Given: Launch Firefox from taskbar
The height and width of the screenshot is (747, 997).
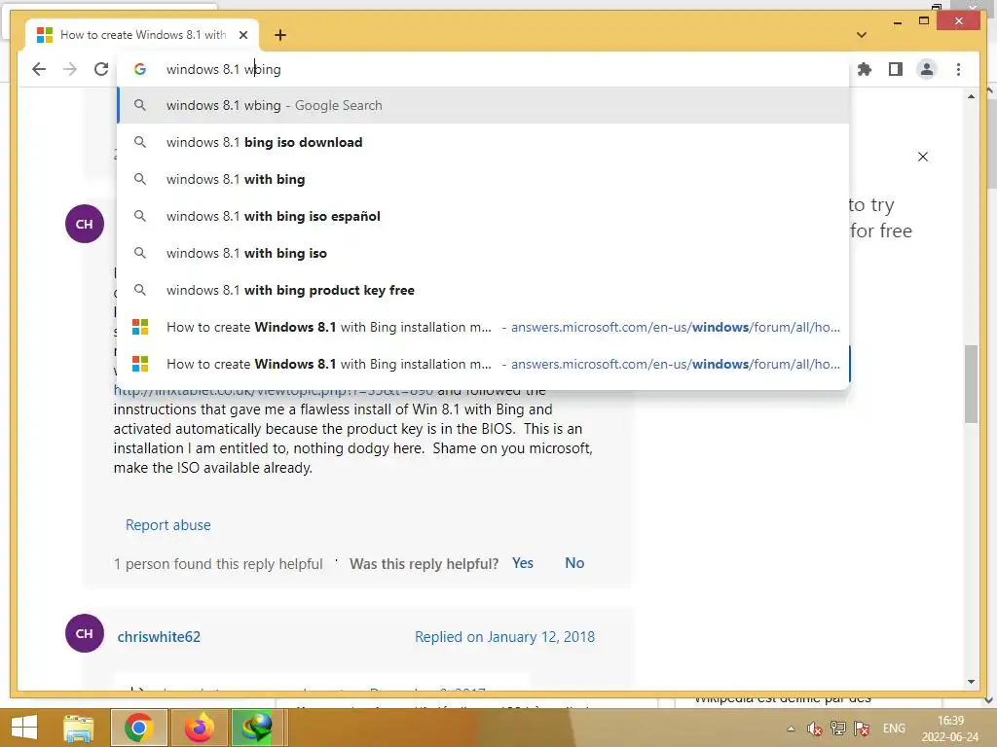Looking at the screenshot, I should [x=199, y=728].
